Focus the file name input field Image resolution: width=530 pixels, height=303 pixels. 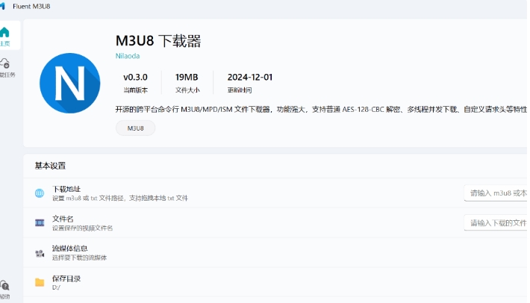[496, 222]
